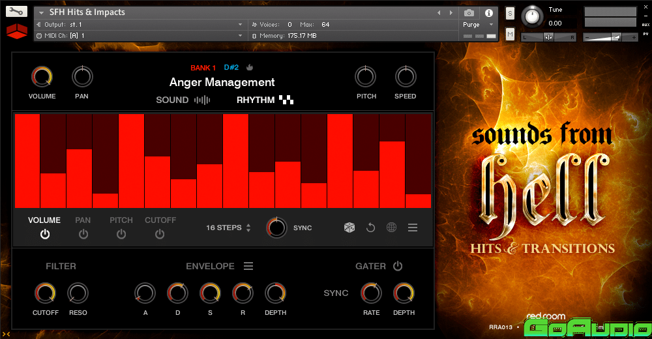The width and height of the screenshot is (652, 339).
Task: Select the PAN sequencer lane tab
Action: [x=83, y=220]
